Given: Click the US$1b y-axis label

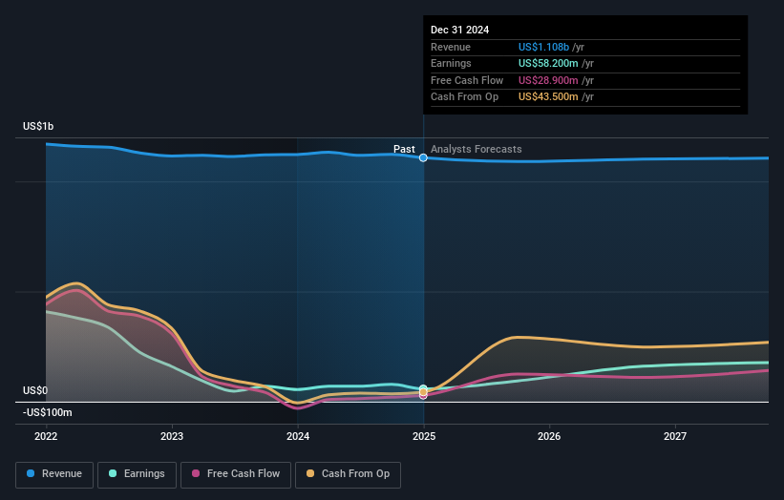Looking at the screenshot, I should (38, 126).
